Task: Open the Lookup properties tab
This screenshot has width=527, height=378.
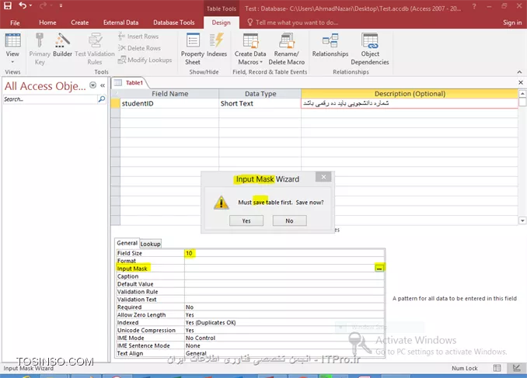Action: pyautogui.click(x=150, y=244)
